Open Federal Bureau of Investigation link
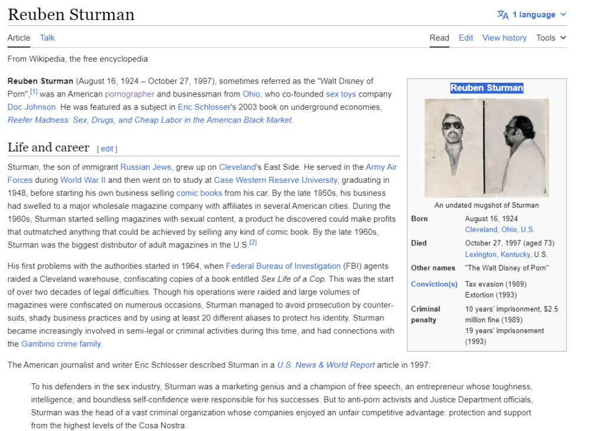 point(283,266)
